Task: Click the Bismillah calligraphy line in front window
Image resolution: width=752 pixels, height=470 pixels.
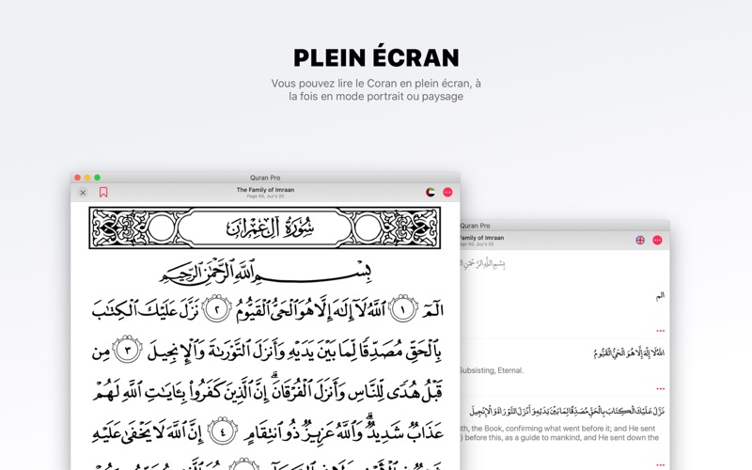Action: (x=265, y=272)
